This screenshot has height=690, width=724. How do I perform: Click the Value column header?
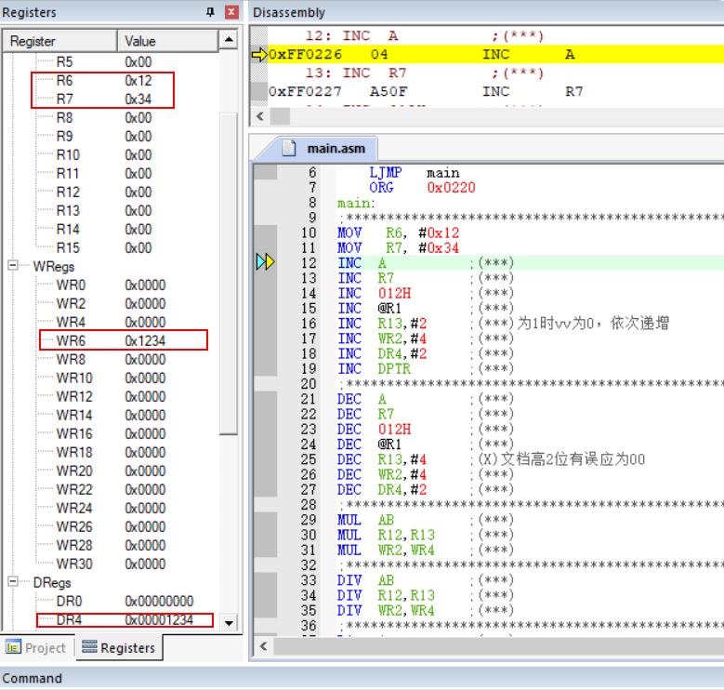coord(167,41)
